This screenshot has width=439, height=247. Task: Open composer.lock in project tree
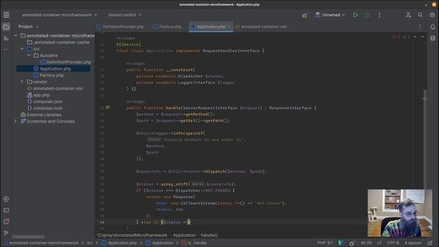45,108
